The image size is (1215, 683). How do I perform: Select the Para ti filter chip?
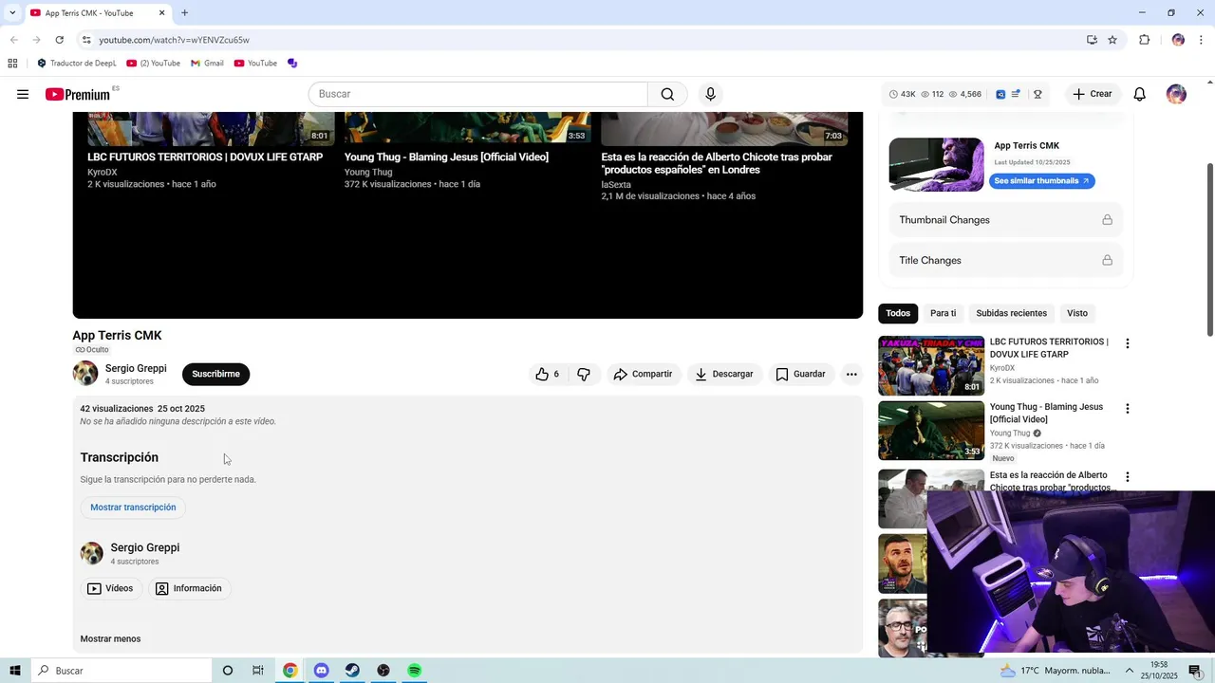tap(943, 313)
